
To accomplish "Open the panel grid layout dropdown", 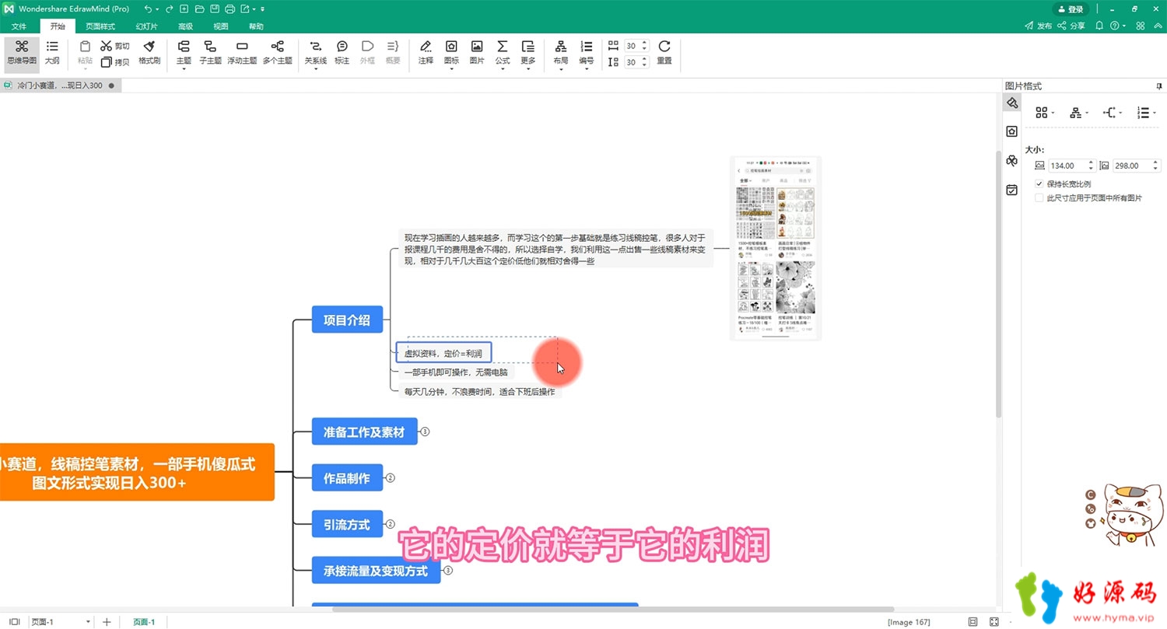I will click(1045, 113).
